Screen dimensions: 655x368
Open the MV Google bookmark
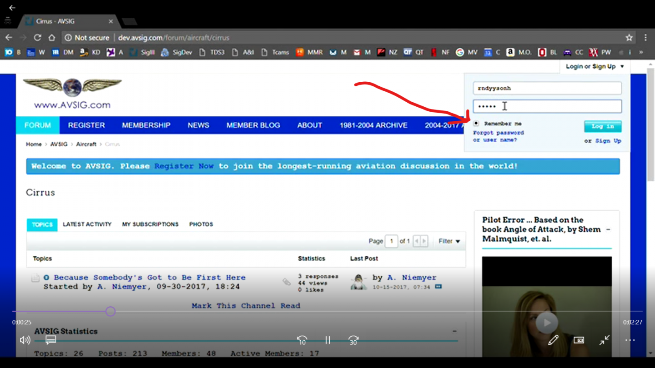tap(467, 52)
